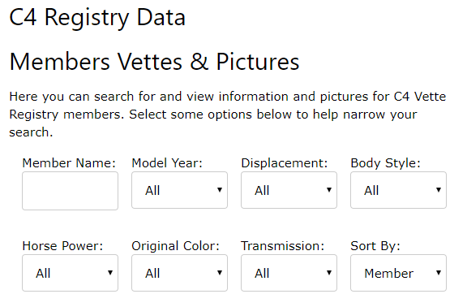Open the Displacement dropdown

pos(289,190)
